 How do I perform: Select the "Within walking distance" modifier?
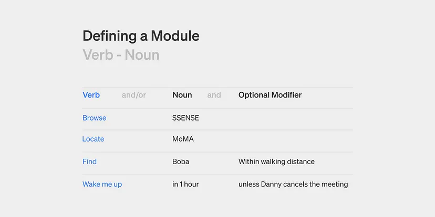click(x=276, y=161)
